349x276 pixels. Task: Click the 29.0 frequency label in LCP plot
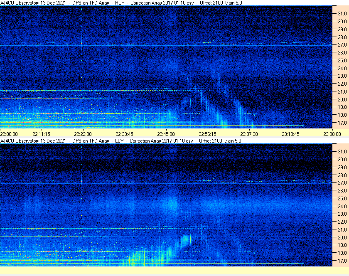click(342, 167)
